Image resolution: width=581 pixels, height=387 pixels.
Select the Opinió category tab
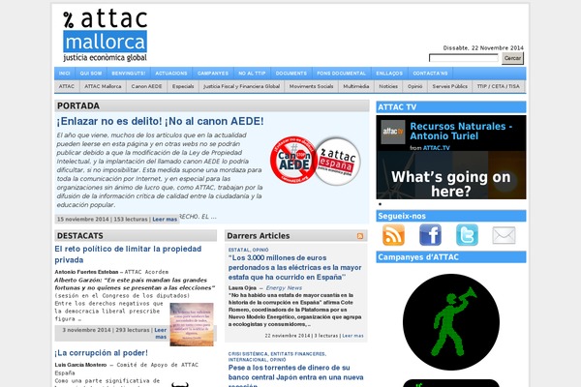click(x=415, y=86)
